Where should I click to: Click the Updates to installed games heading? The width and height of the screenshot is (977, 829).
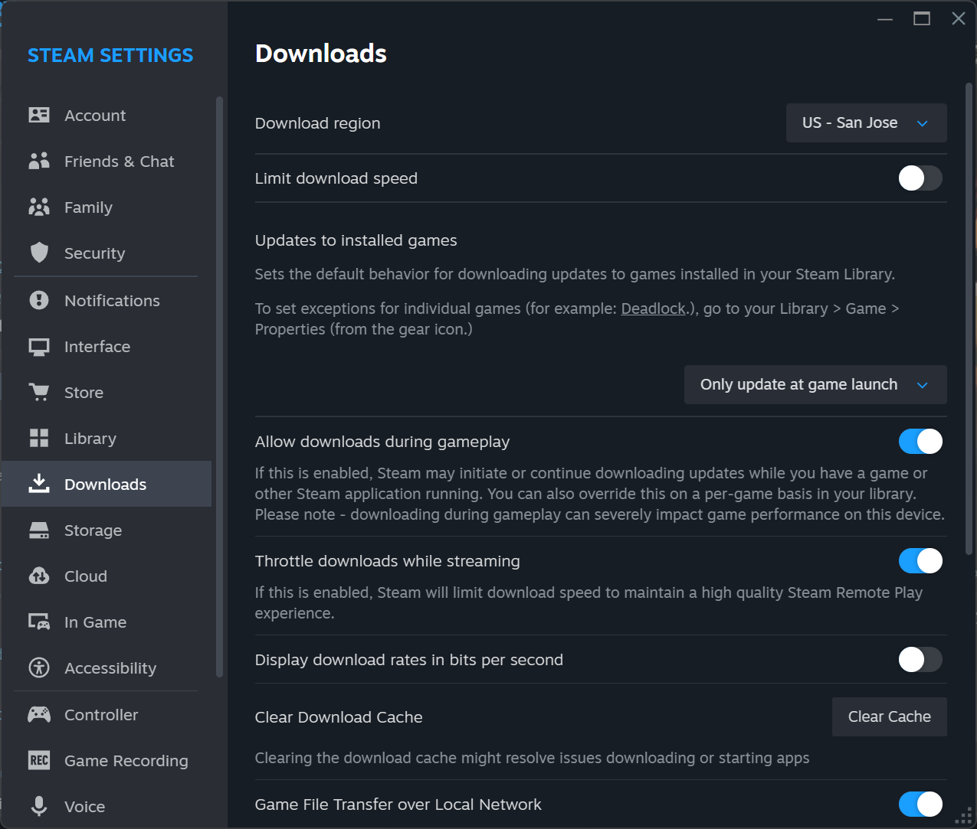tap(356, 240)
